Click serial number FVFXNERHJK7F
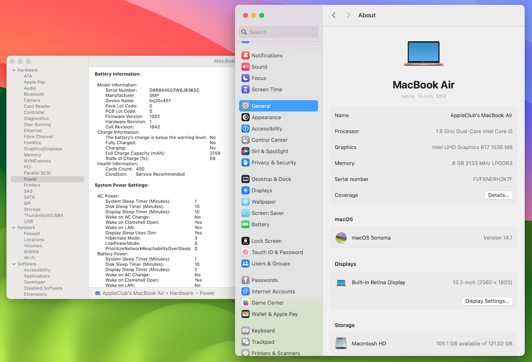532x362 pixels. [x=493, y=179]
